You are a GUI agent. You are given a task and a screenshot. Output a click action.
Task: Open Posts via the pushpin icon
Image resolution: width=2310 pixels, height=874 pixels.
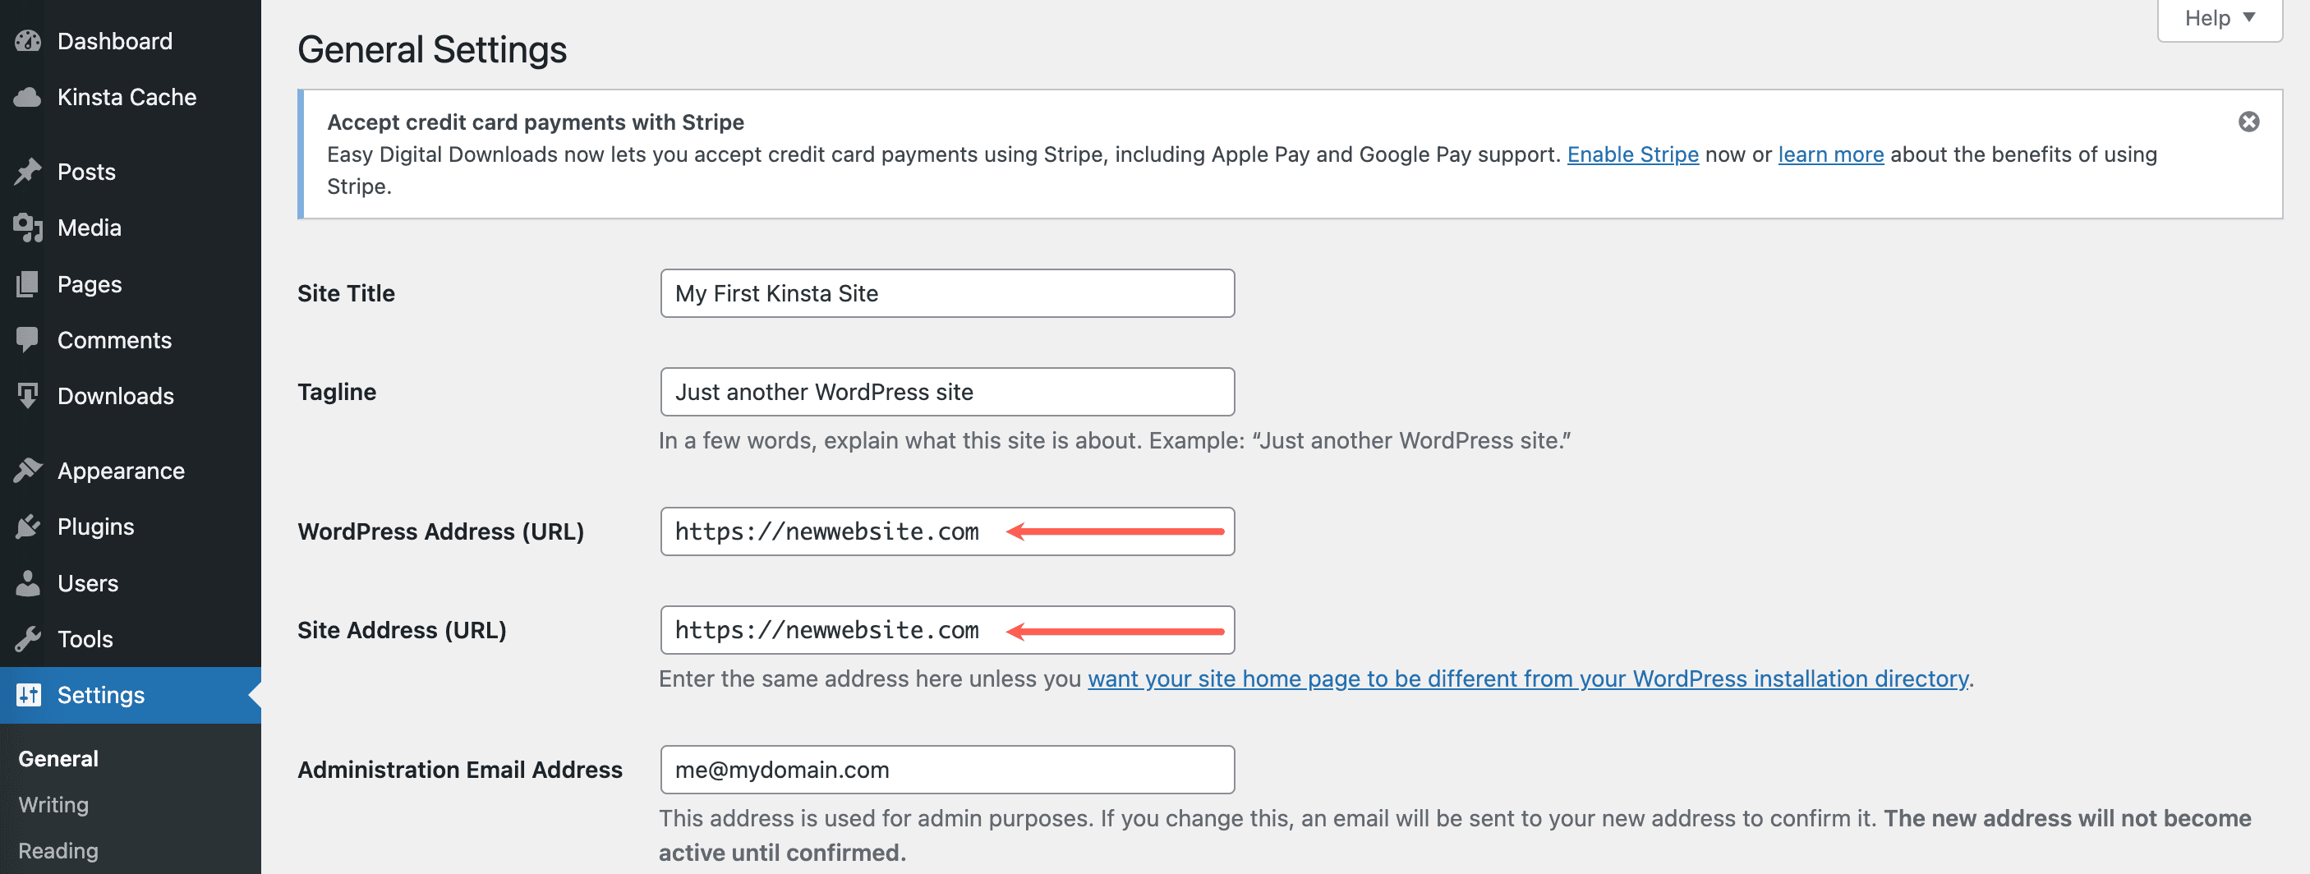click(28, 171)
